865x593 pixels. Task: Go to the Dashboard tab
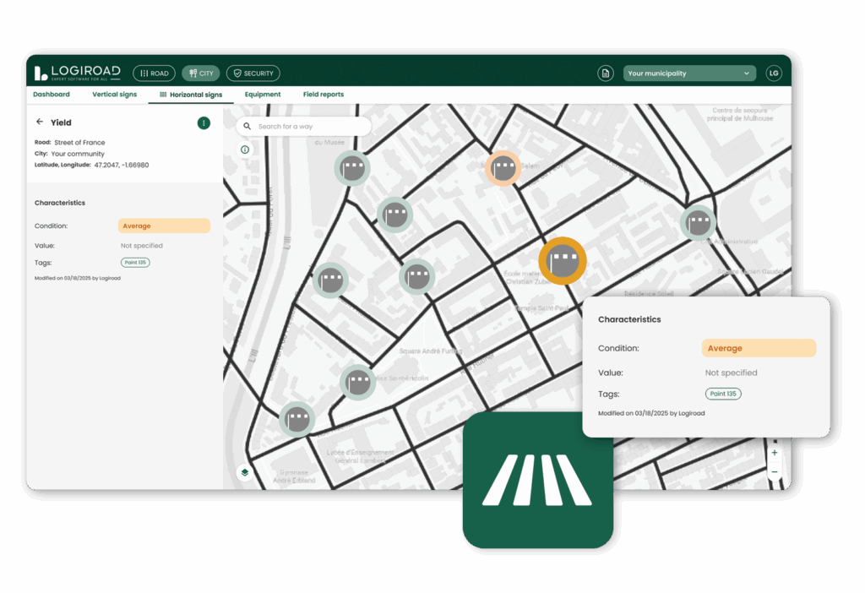[x=52, y=95]
